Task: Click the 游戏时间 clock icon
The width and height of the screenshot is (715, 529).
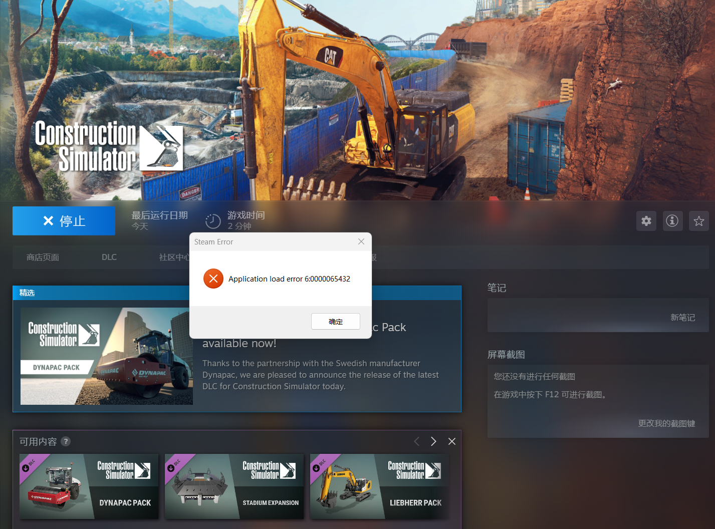Action: point(213,221)
